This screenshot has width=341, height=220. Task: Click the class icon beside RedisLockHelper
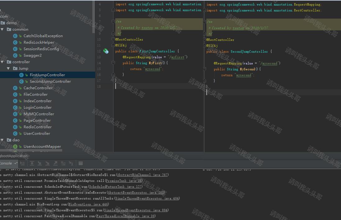pos(15,42)
